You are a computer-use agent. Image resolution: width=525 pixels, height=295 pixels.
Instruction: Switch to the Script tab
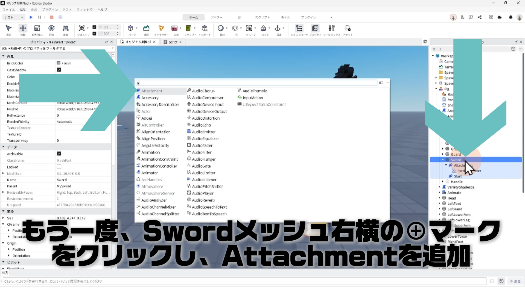pos(173,42)
